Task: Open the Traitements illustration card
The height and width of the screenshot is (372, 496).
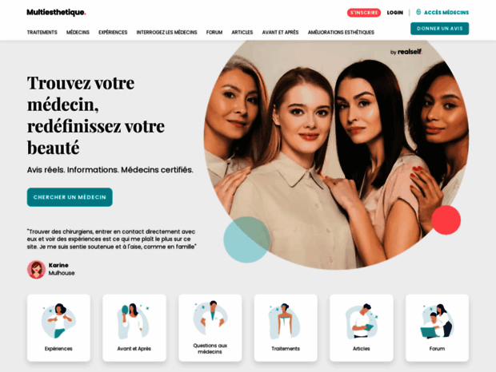Action: coord(286,327)
